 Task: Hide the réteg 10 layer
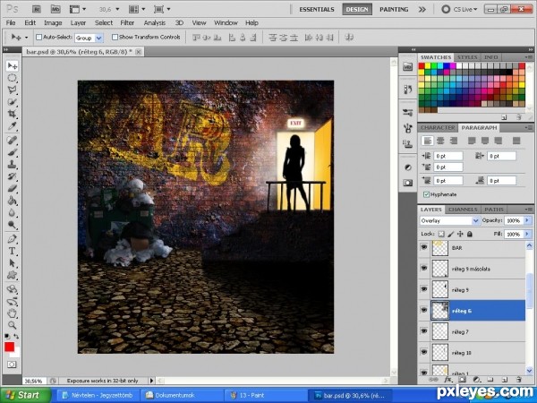tap(424, 352)
